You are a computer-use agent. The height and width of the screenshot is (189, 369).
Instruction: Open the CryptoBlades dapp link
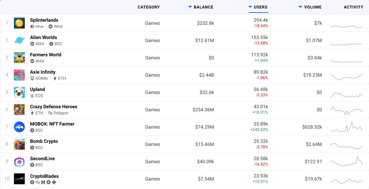pos(44,176)
